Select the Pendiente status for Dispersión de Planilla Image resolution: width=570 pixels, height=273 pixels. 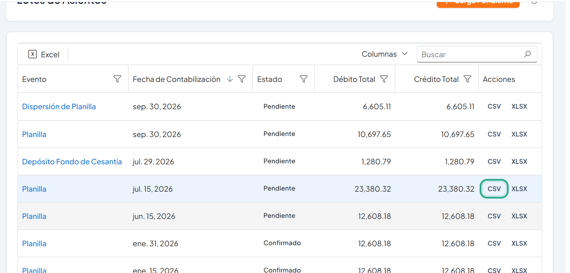279,107
